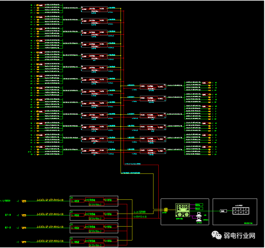
Task: Select the last 2U cabinet box at bottom
Action: (x=94, y=242)
